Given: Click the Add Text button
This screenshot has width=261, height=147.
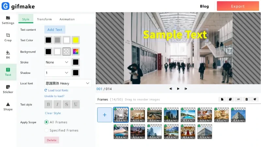Looking at the screenshot, I should point(55,29).
